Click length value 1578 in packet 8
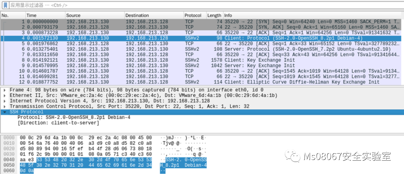 point(216,60)
